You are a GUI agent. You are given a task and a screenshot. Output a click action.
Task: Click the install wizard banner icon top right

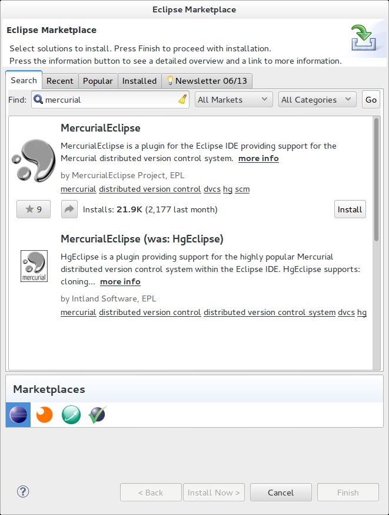364,38
